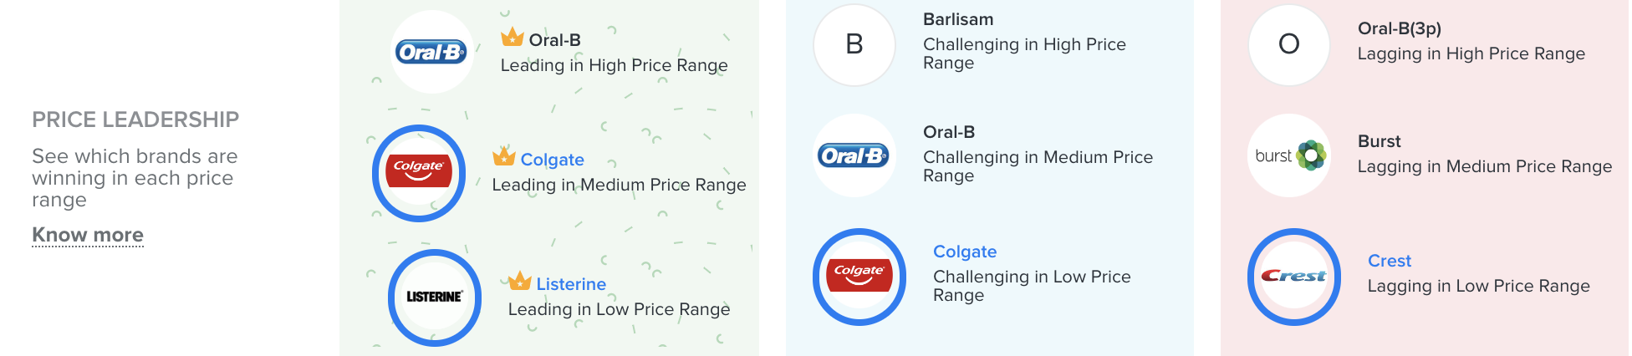
Task: Open the Listerine brand name link
Action: pyautogui.click(x=571, y=284)
